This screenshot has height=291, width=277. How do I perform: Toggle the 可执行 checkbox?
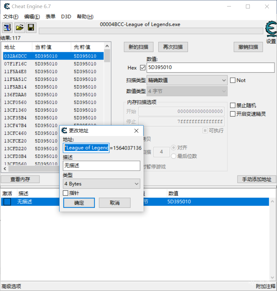(205, 131)
